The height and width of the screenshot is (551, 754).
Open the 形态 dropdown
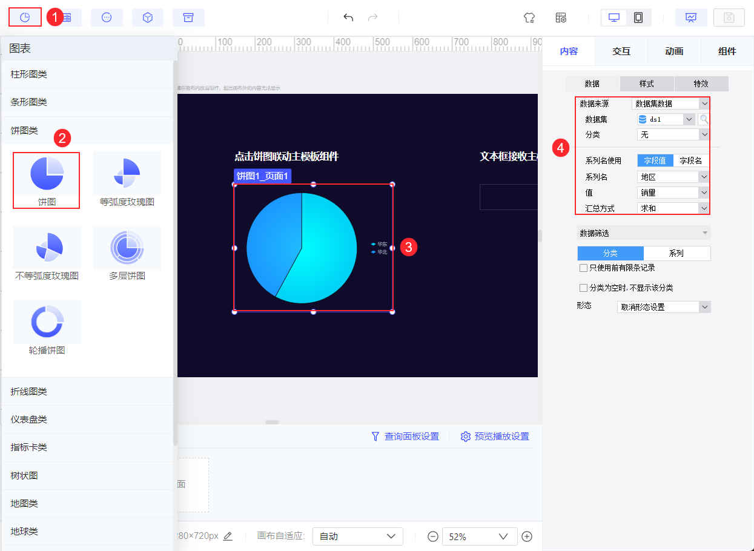pyautogui.click(x=664, y=307)
